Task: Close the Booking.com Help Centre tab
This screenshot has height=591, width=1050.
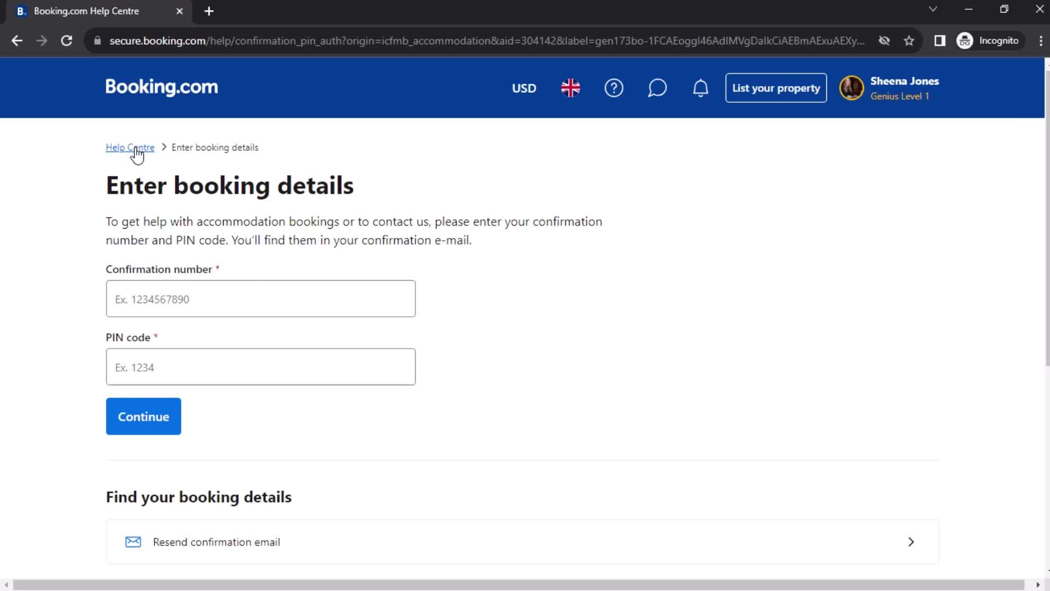Action: pyautogui.click(x=179, y=11)
